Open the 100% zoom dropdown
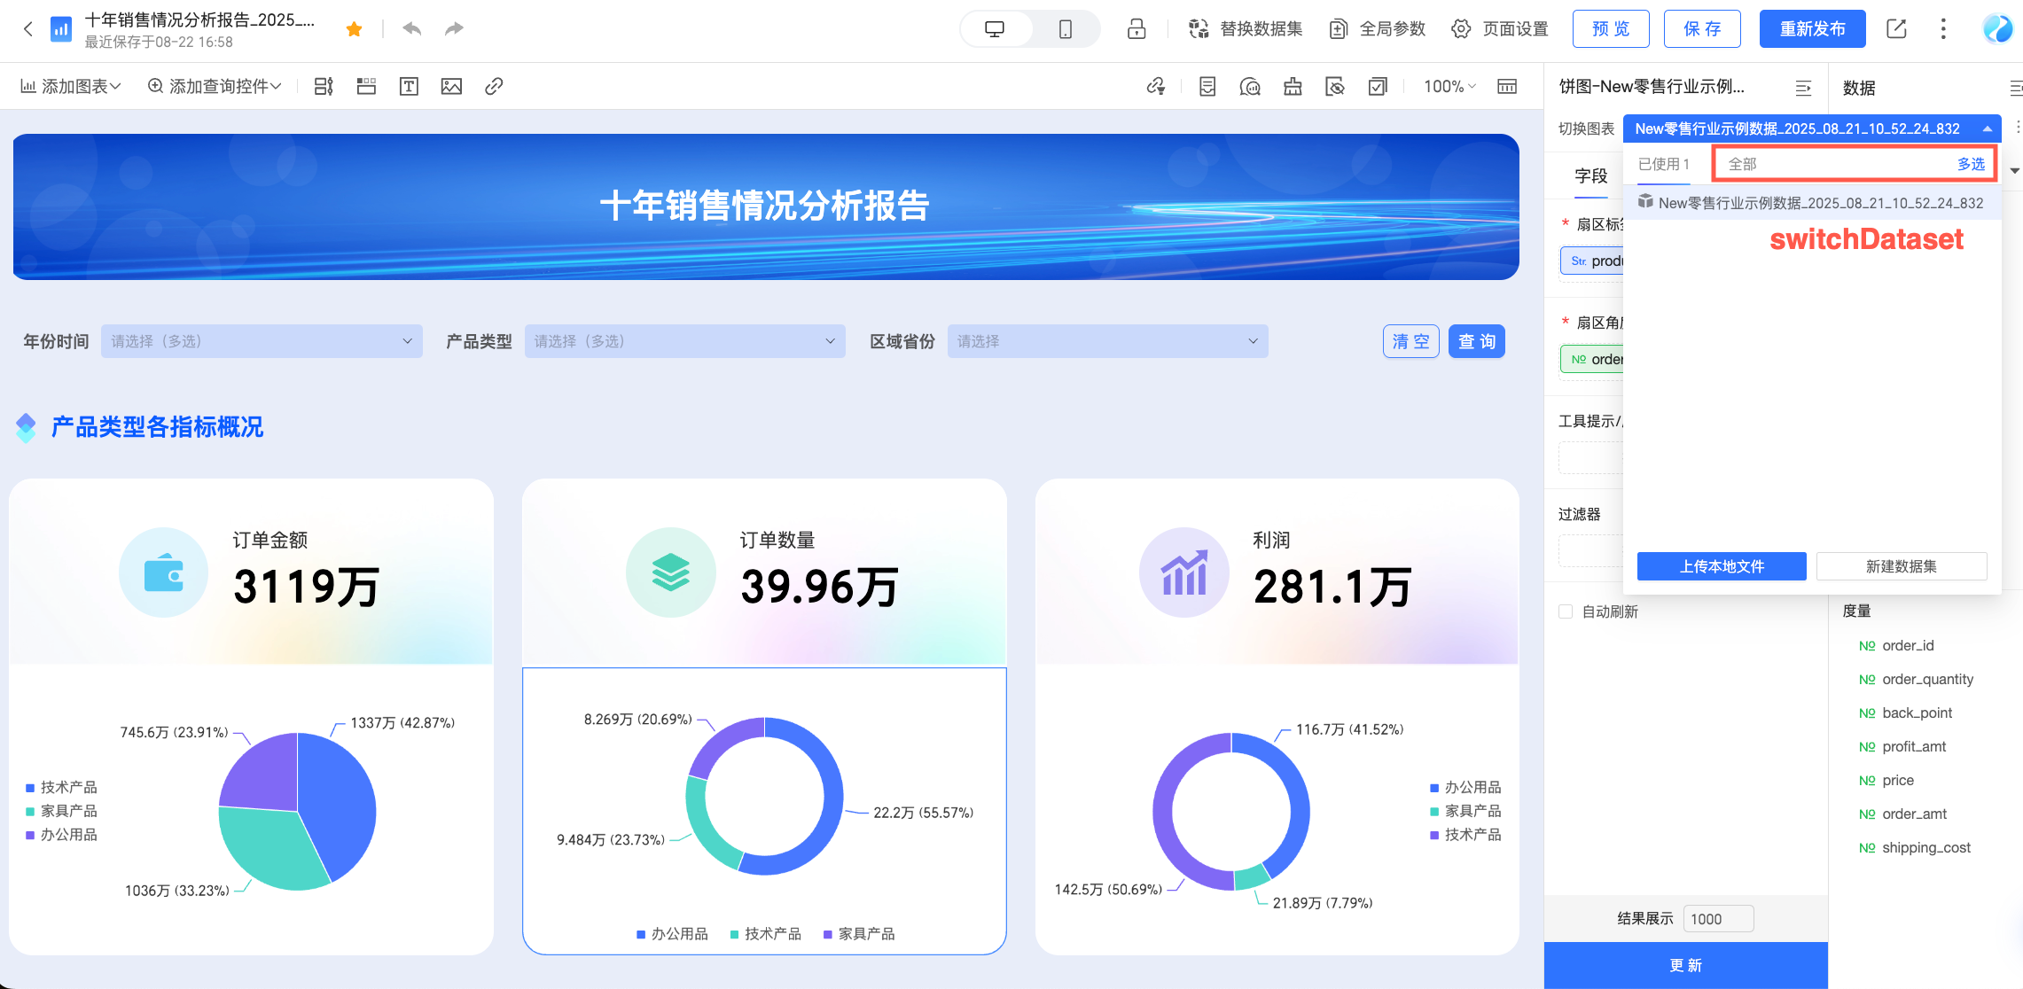This screenshot has height=989, width=2023. 1449,86
